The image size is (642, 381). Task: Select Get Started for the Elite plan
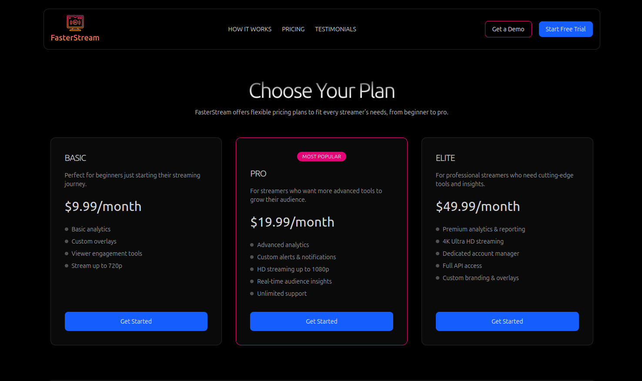507,321
